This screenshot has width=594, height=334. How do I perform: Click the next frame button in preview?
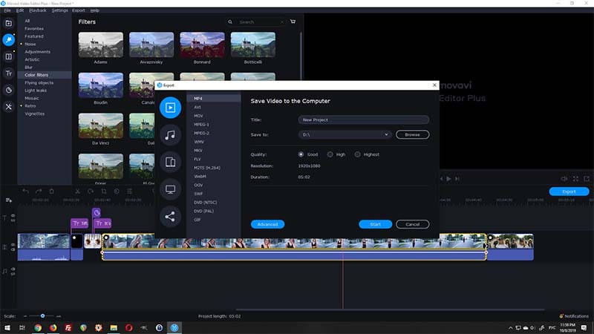click(457, 179)
